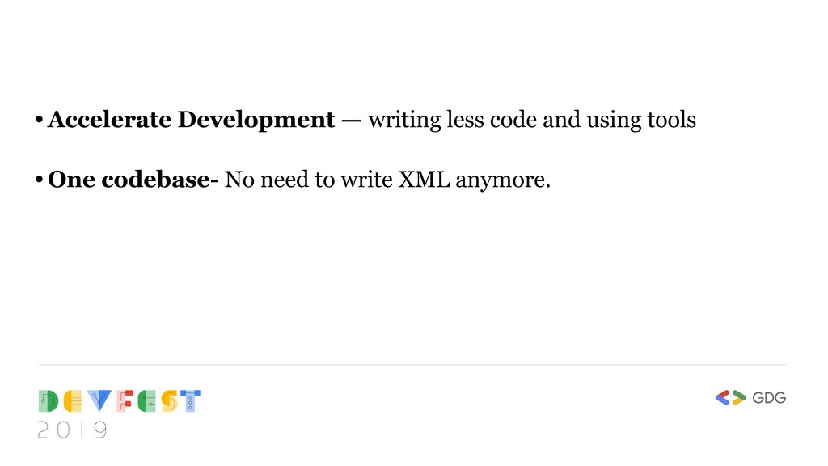Click the red F letter in DevFest logo
The height and width of the screenshot is (466, 828).
pos(125,401)
